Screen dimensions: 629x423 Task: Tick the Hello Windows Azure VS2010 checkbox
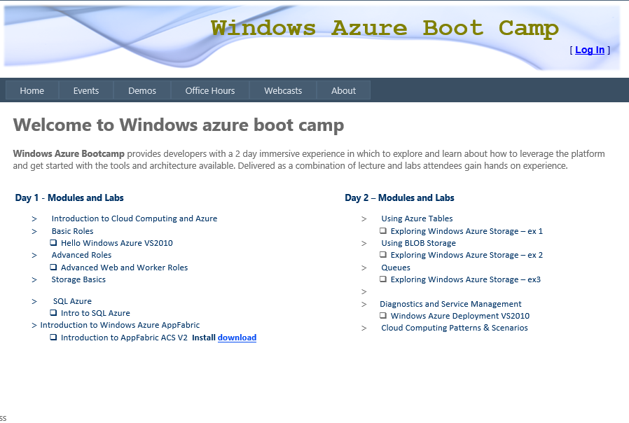coord(53,242)
